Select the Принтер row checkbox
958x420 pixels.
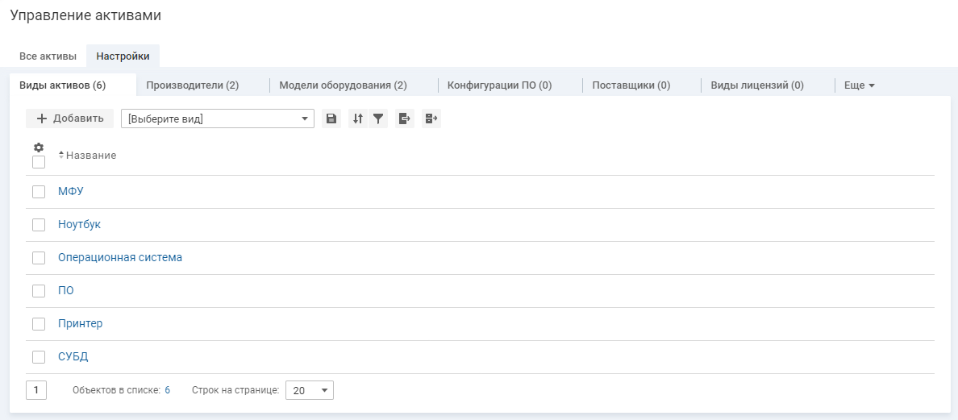[x=39, y=324]
